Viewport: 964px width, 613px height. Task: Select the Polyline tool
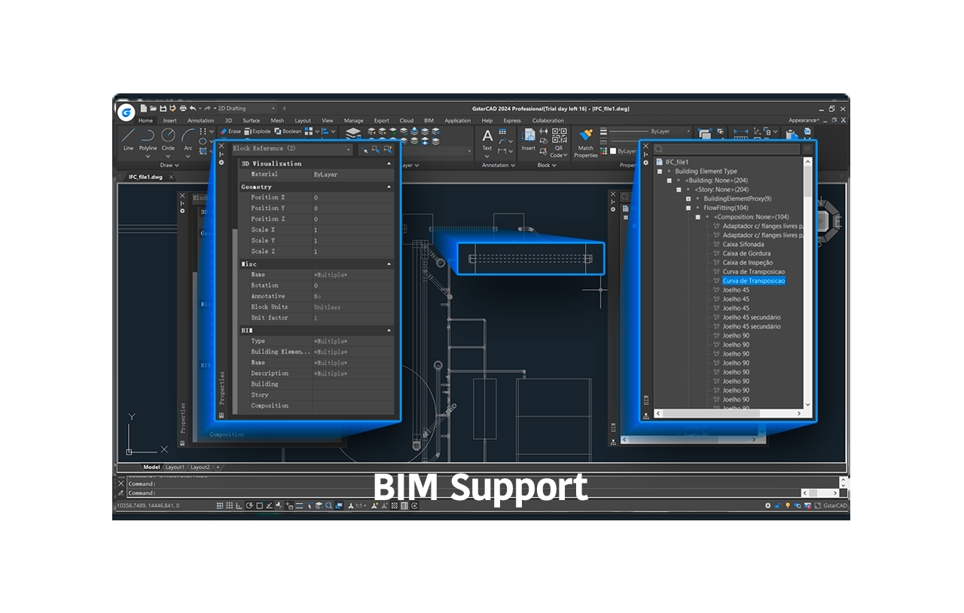tap(148, 139)
